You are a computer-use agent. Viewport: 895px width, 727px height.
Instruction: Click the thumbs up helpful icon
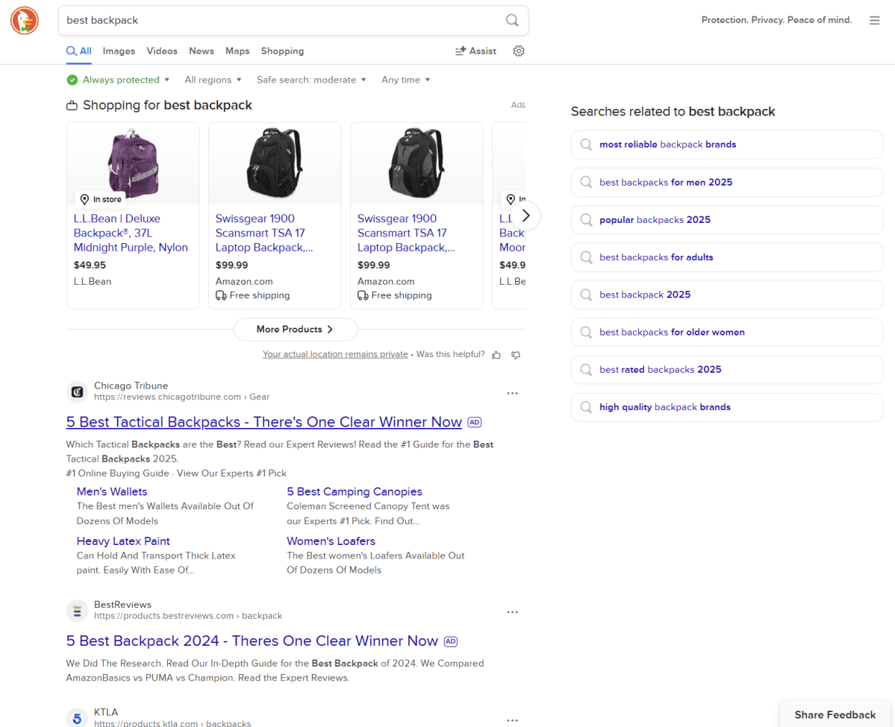(x=496, y=354)
